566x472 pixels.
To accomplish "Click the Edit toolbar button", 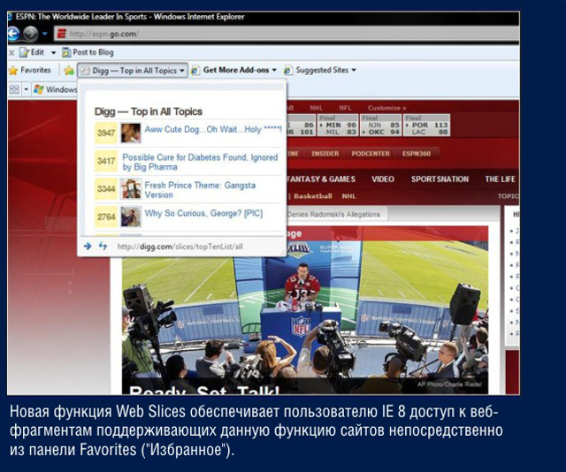I will pos(33,52).
